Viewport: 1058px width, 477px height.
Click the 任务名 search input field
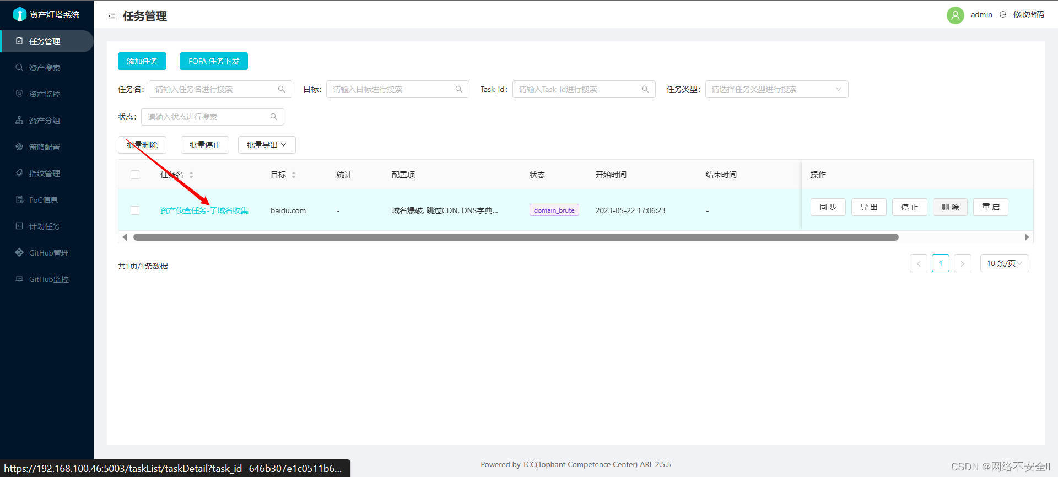click(220, 89)
